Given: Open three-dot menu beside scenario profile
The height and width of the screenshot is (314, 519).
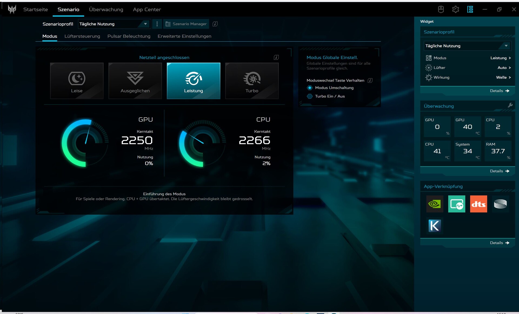Looking at the screenshot, I should pos(157,24).
